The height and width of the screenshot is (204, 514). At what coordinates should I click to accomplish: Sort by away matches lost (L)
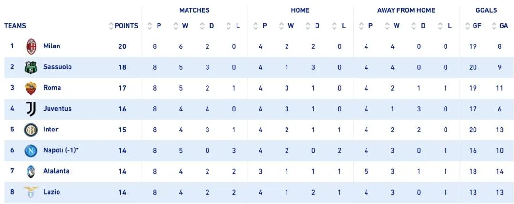point(445,26)
